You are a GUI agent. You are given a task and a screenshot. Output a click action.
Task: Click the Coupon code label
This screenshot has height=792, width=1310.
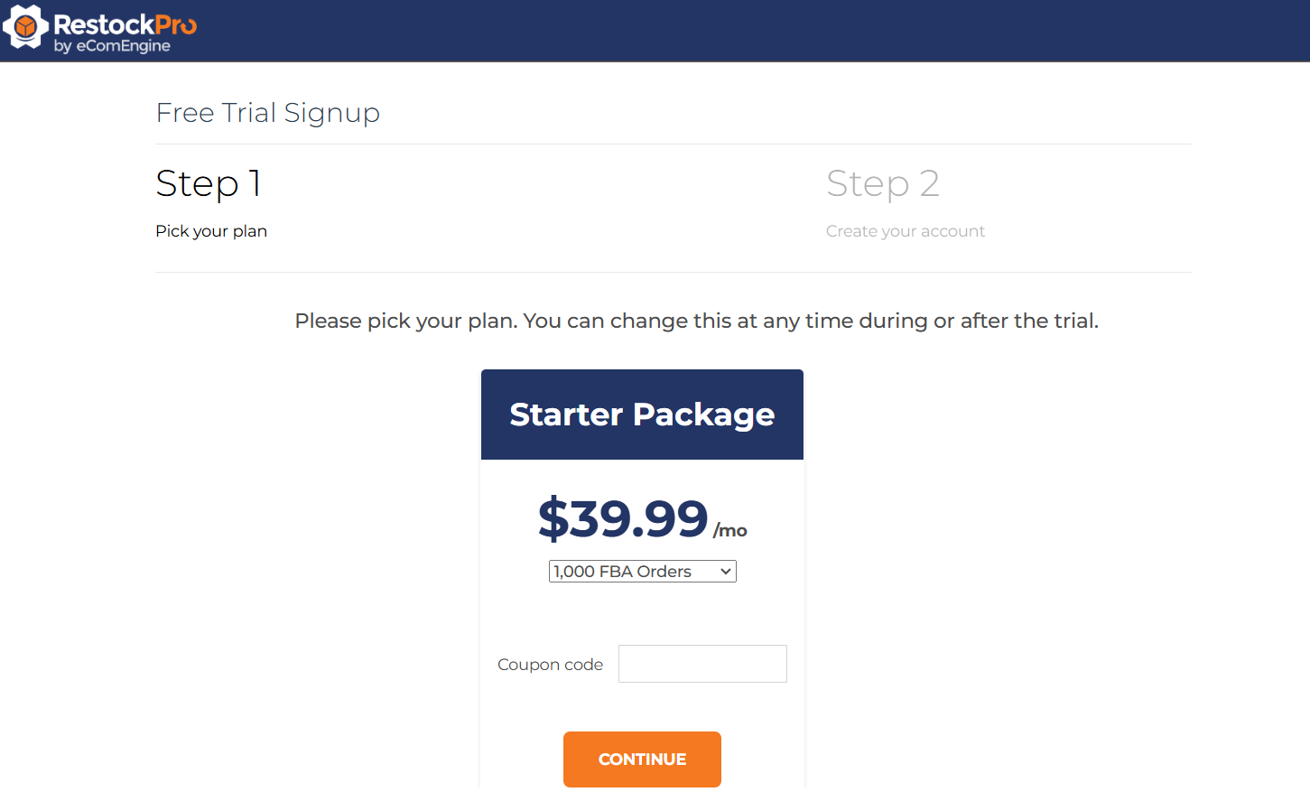[x=550, y=665]
